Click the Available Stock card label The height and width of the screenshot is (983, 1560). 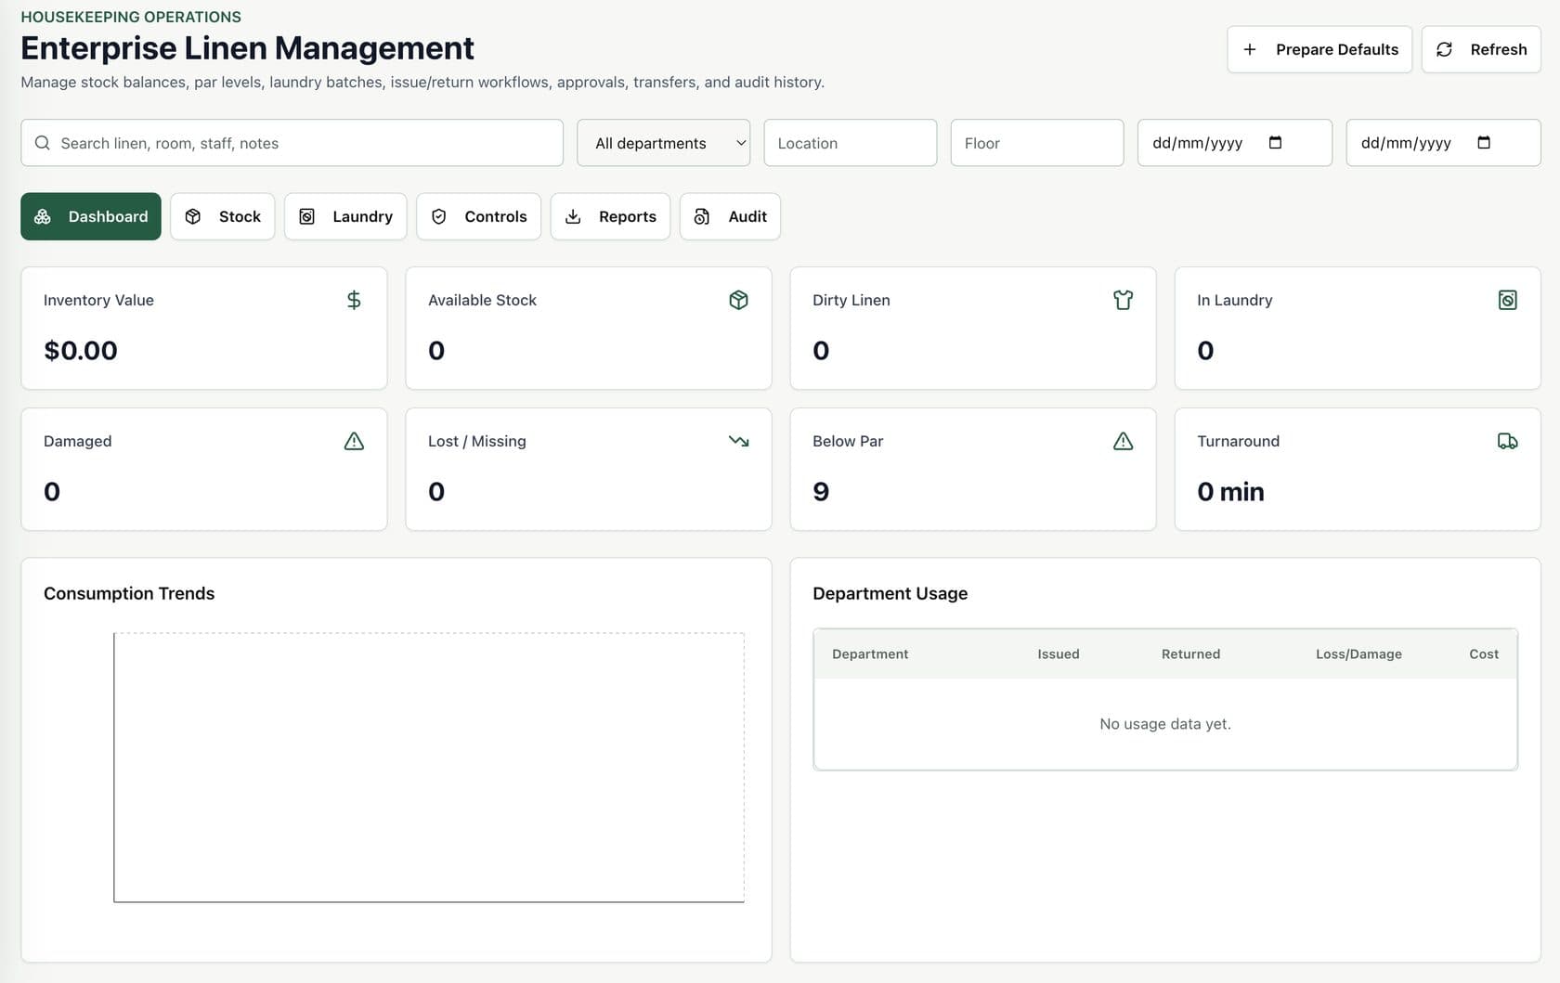click(x=482, y=300)
